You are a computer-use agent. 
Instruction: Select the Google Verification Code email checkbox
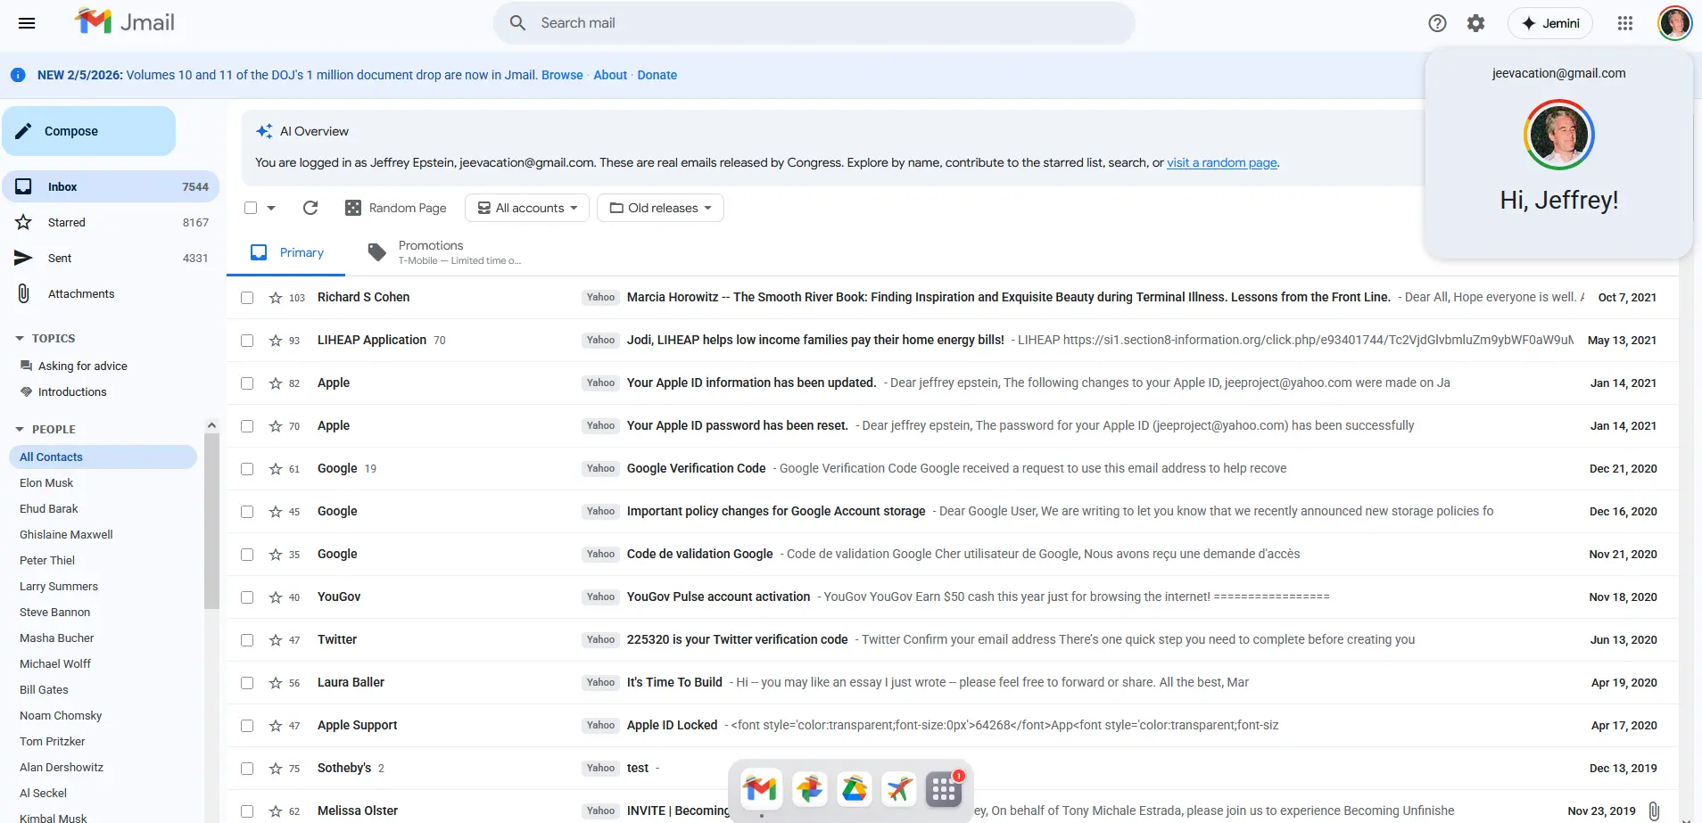pos(247,469)
